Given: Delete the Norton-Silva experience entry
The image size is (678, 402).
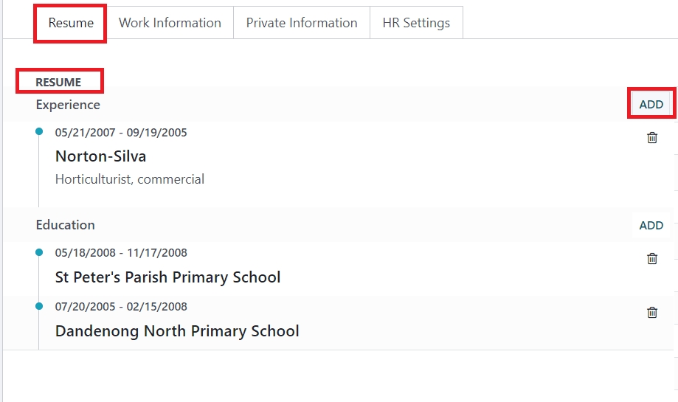Looking at the screenshot, I should click(652, 138).
